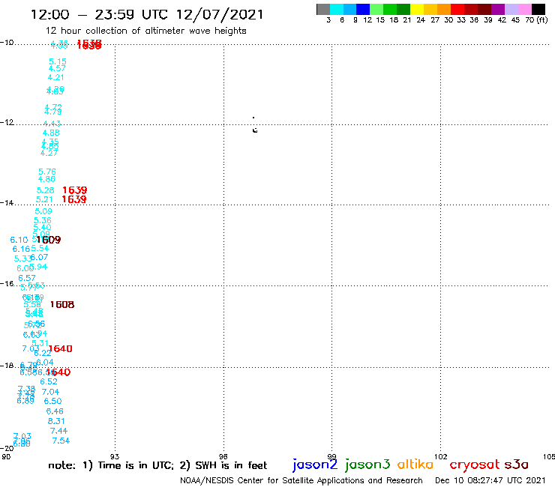This screenshot has height=487, width=555.
Task: Click the wave height value 6.46
Action: coord(55,411)
